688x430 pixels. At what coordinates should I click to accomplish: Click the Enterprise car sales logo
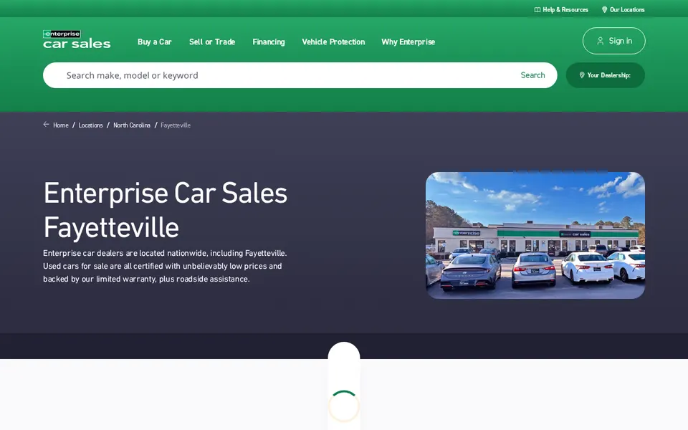coord(77,39)
